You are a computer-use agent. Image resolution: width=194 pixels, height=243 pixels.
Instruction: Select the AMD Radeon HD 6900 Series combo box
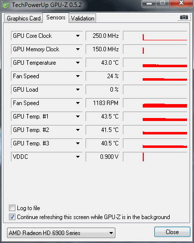[61, 233]
